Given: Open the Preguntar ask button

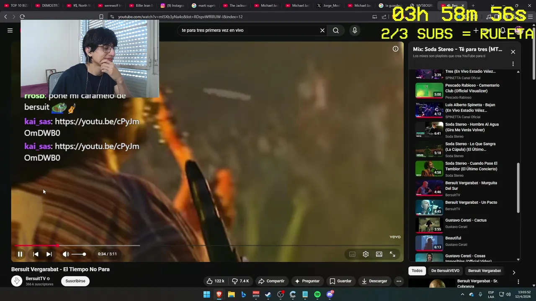Looking at the screenshot, I should [x=307, y=281].
